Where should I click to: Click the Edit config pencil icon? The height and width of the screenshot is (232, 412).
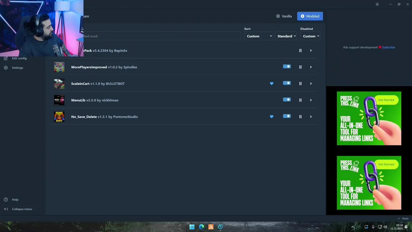[x=6, y=58]
